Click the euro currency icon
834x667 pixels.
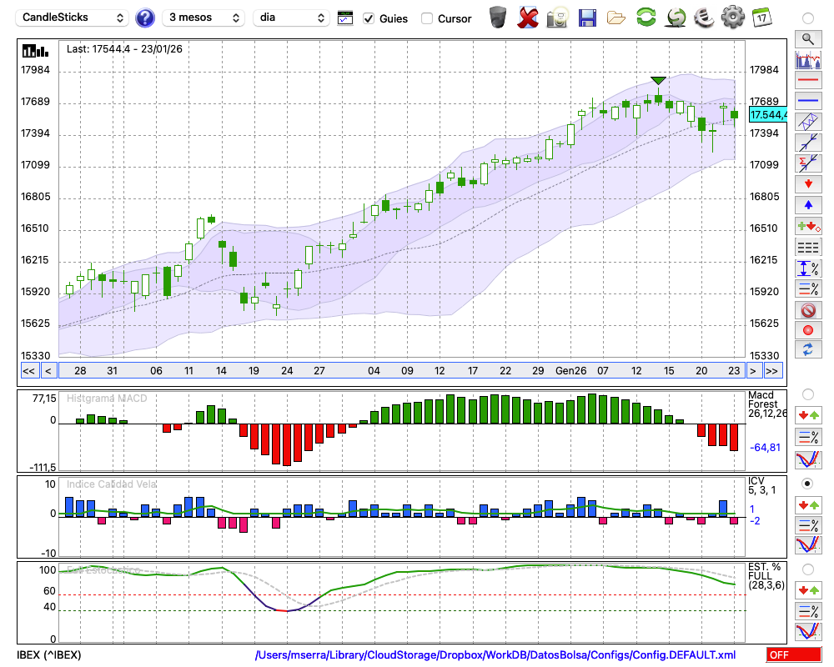tap(704, 18)
